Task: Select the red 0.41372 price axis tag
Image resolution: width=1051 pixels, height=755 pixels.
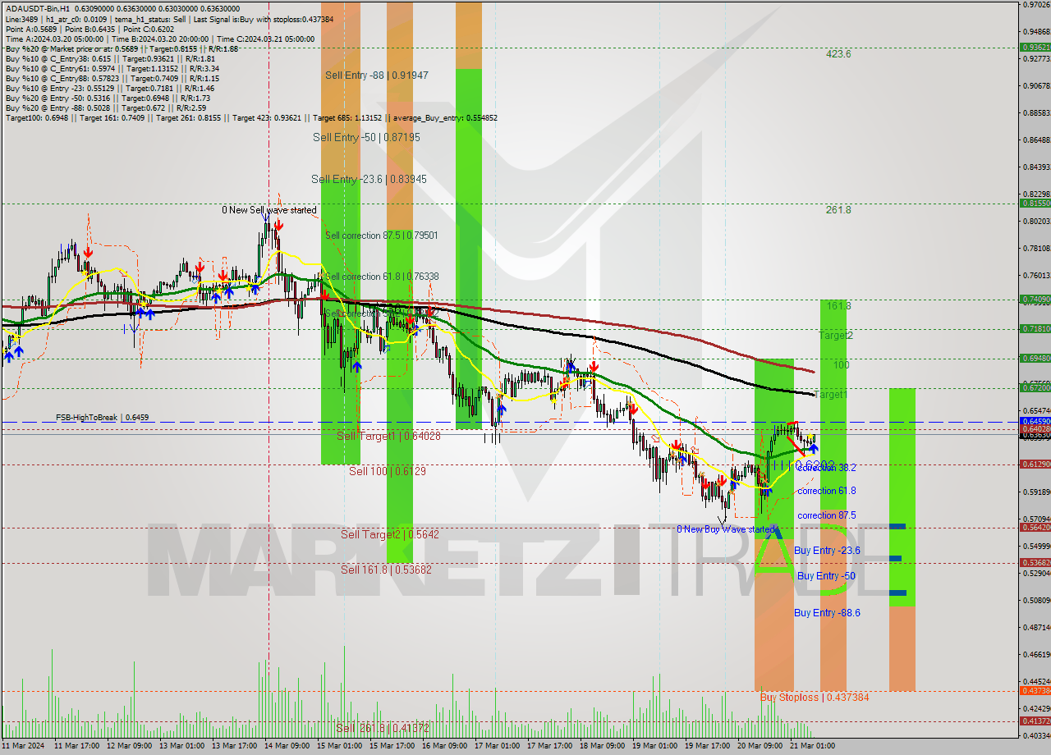Action: 1035,721
